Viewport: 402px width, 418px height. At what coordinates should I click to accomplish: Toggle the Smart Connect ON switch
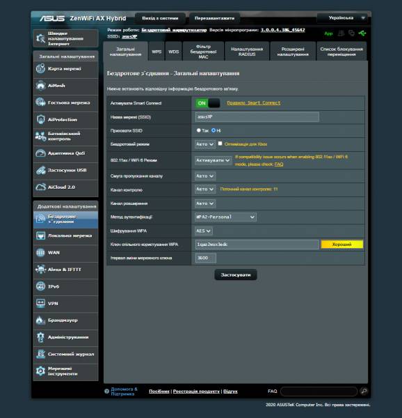(x=207, y=103)
